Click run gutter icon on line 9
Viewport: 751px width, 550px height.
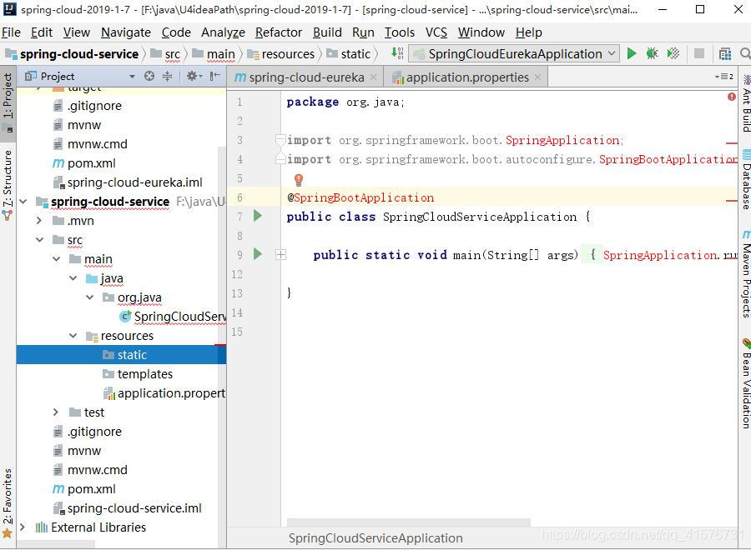(x=258, y=254)
